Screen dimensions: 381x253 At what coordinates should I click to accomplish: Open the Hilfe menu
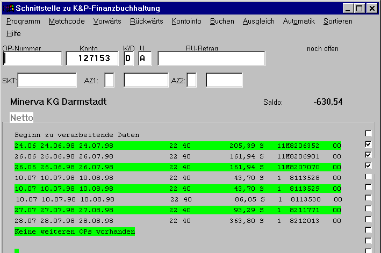(x=13, y=33)
